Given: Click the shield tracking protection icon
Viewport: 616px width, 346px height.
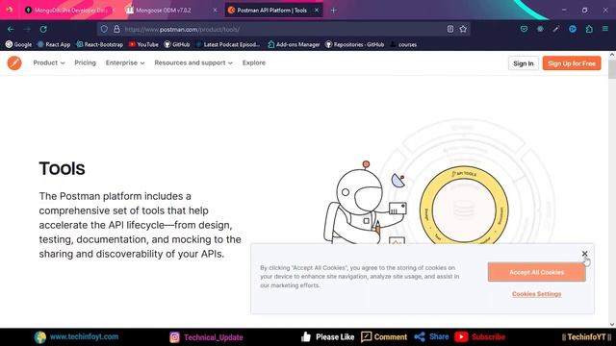Looking at the screenshot, I should [104, 29].
